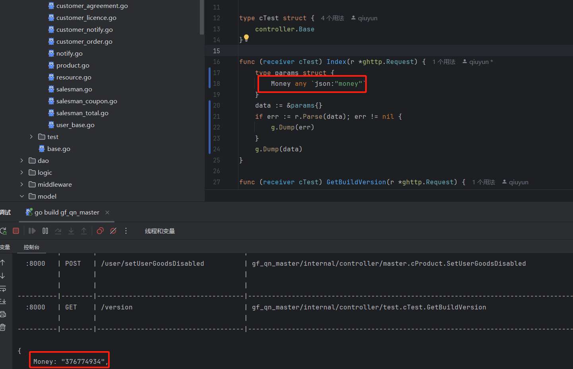Open user_base.go file

pos(75,125)
